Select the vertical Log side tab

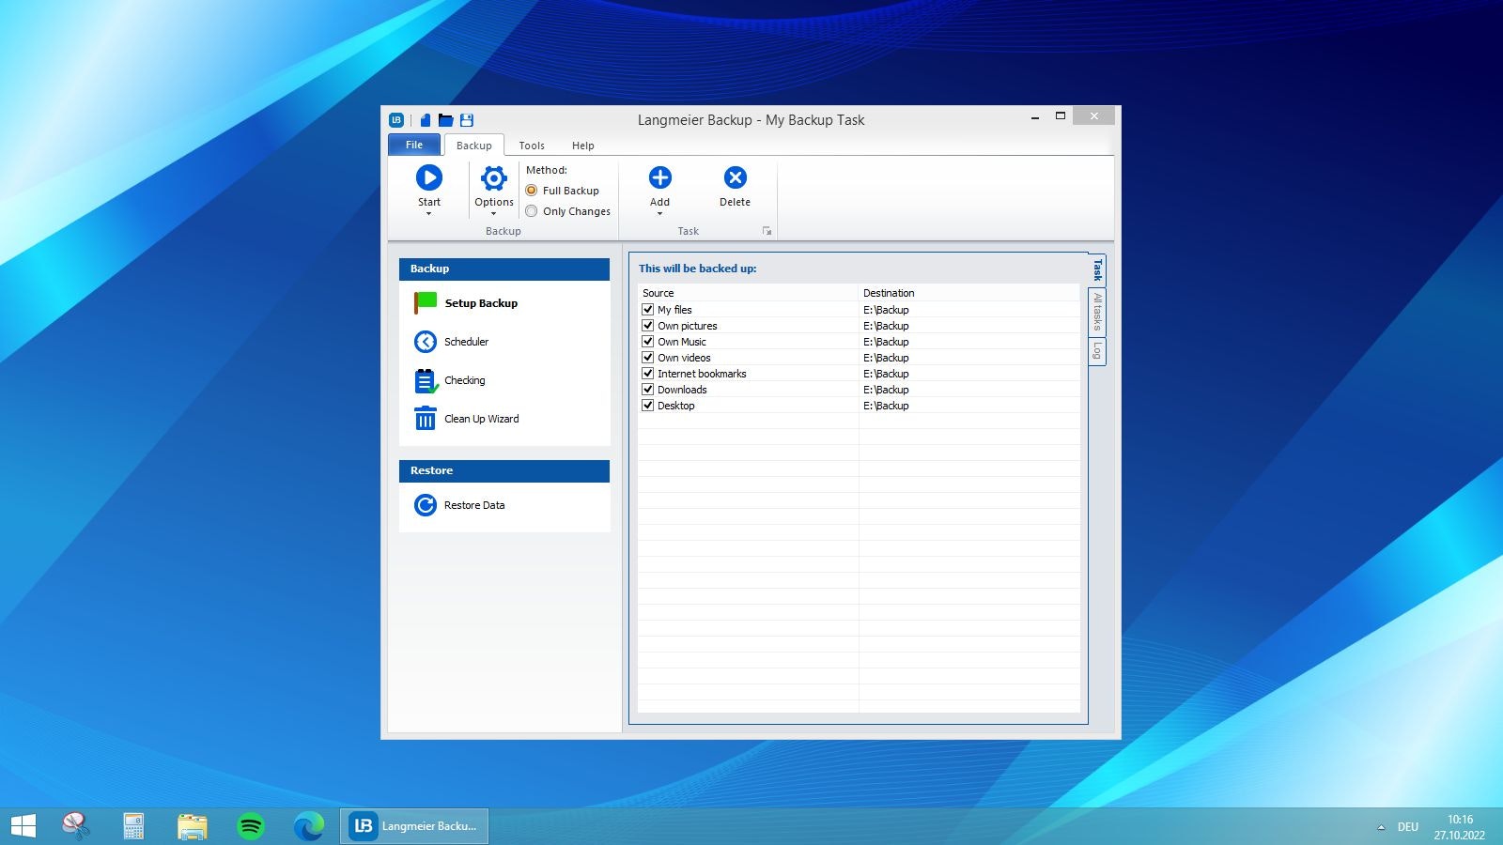tap(1097, 351)
